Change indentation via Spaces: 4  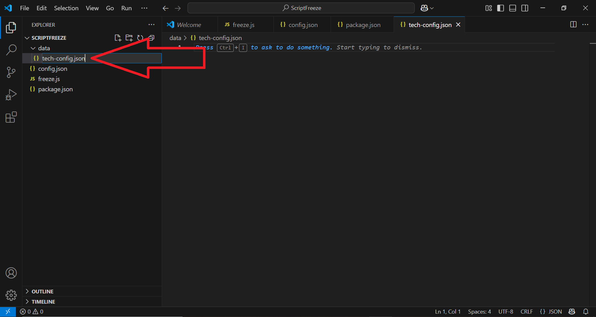(x=480, y=311)
